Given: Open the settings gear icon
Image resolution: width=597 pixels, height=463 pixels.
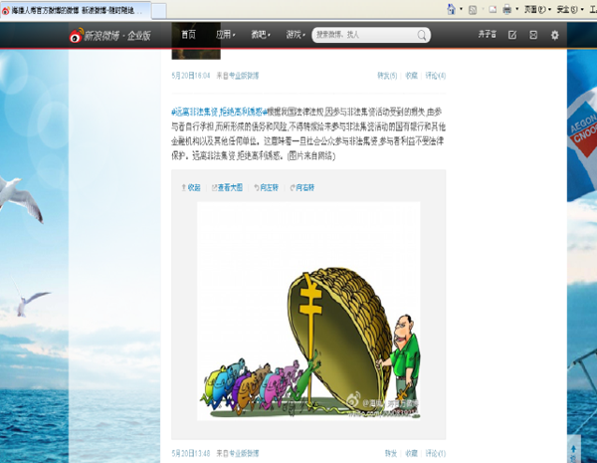Looking at the screenshot, I should tap(555, 35).
